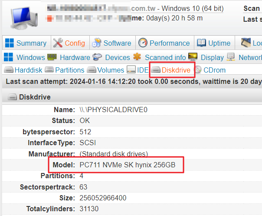Click the disc icon beside CDrom
Screen dimensions: 262x216
pos(199,70)
